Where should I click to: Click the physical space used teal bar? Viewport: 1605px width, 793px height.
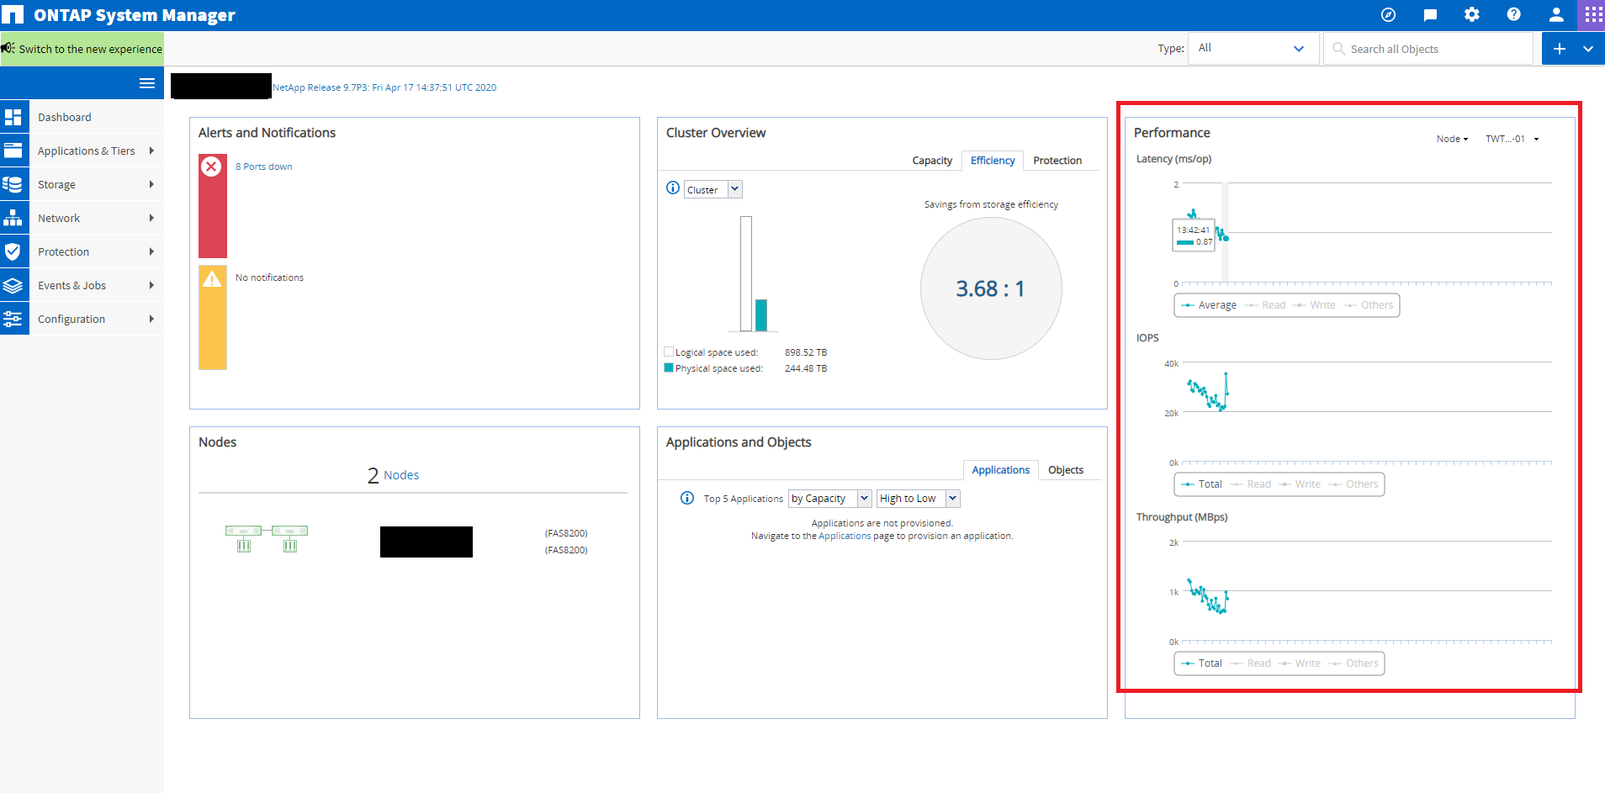tap(761, 315)
